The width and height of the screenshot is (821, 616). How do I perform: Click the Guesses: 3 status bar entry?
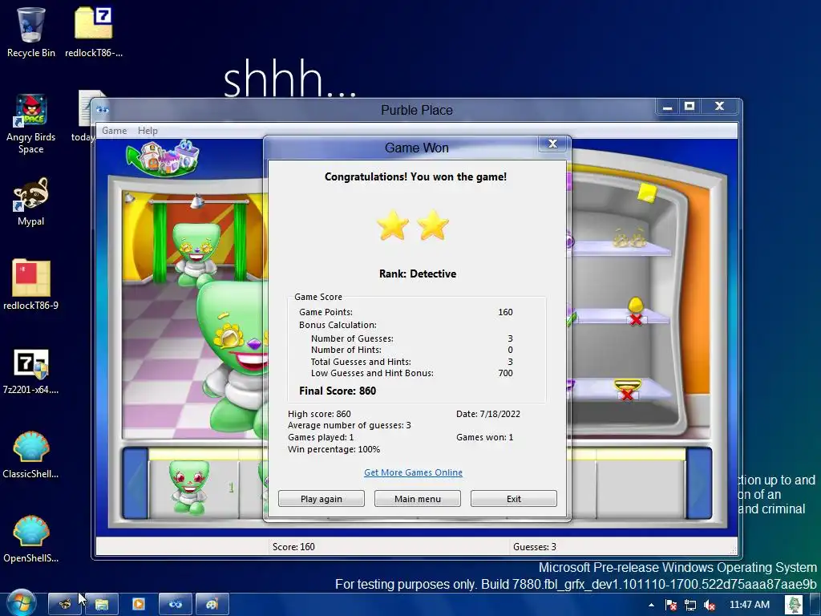pyautogui.click(x=534, y=547)
